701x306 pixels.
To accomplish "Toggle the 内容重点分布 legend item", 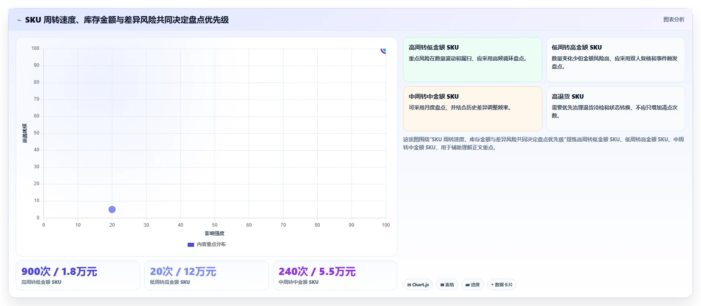I will pos(207,244).
